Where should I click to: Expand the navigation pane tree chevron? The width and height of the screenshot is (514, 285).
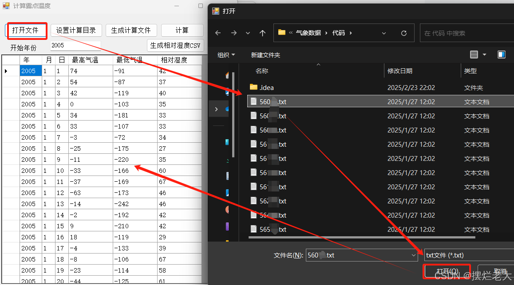pos(216,109)
